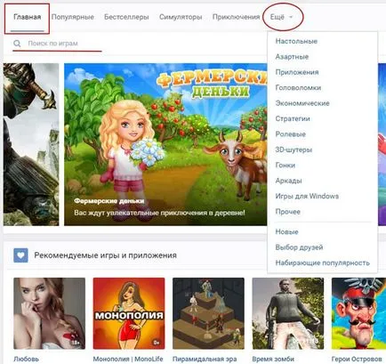The height and width of the screenshot is (364, 386).
Task: Select Азартные category
Action: [x=292, y=57]
